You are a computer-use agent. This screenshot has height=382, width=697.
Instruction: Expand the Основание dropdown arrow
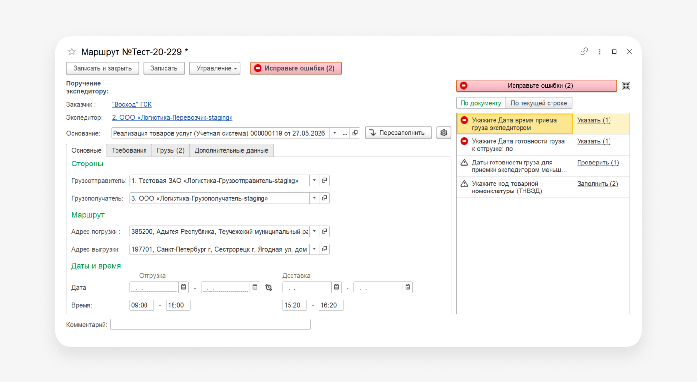click(x=335, y=133)
